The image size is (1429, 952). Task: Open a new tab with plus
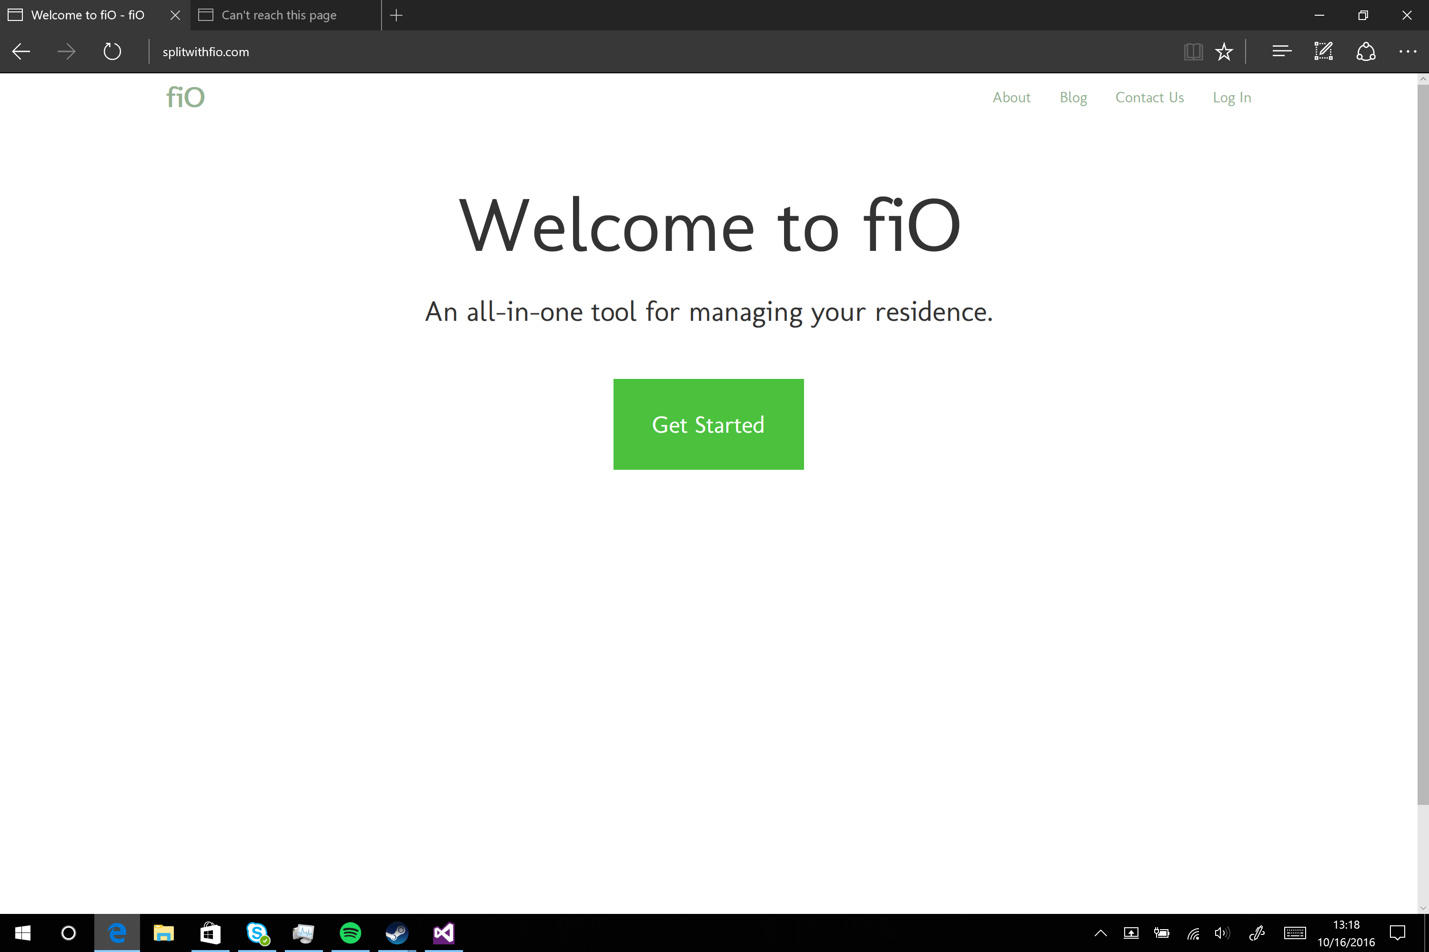tap(396, 15)
